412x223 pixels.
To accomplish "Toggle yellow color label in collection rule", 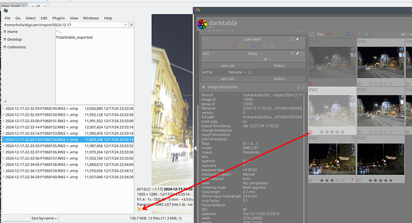I will click(x=241, y=45).
